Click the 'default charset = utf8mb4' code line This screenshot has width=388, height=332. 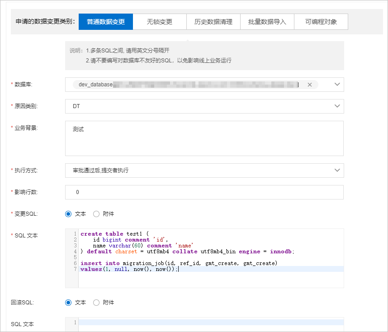(x=187, y=251)
